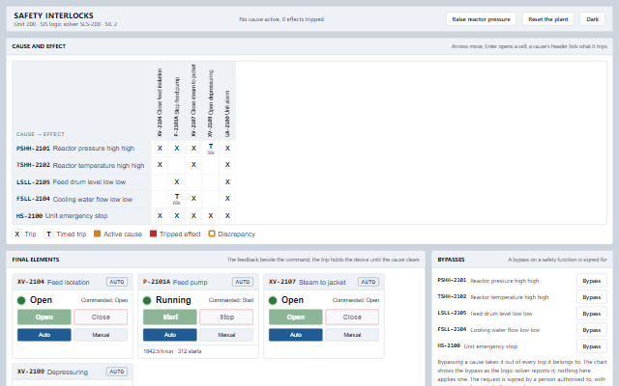Click UA-2100 Unit alarm column header
The height and width of the screenshot is (386, 619).
(x=227, y=100)
